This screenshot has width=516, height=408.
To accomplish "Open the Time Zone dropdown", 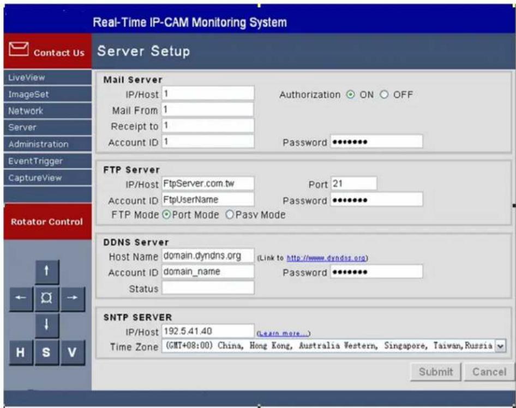I will (x=500, y=346).
